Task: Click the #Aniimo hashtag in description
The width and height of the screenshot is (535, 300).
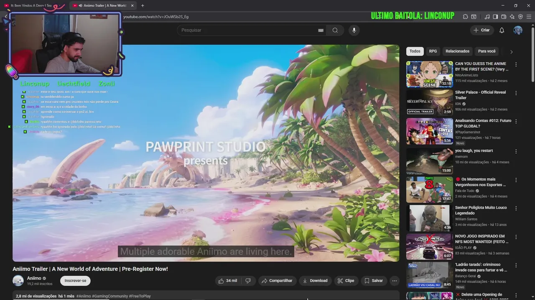Action: [x=84, y=296]
